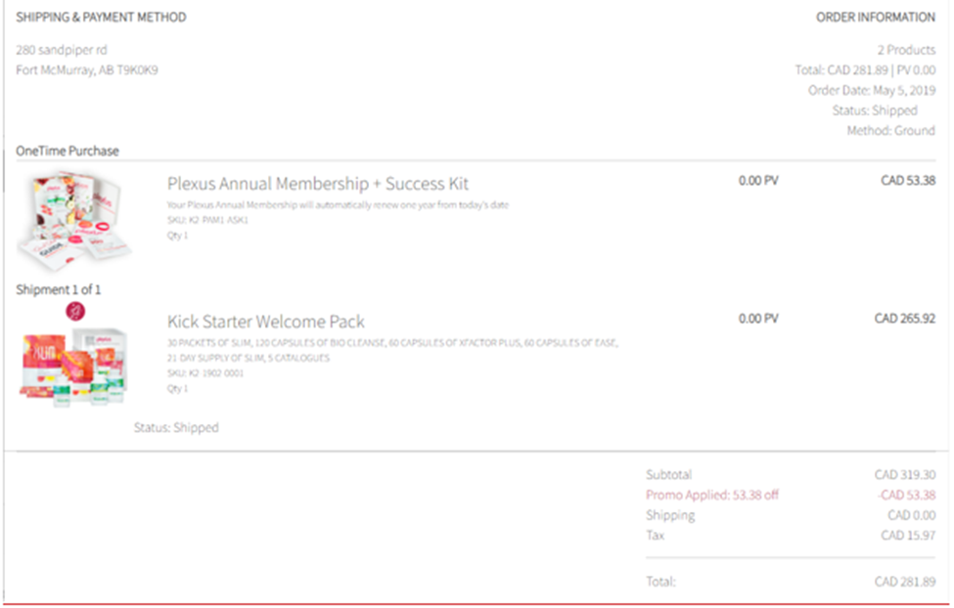This screenshot has width=954, height=608.
Task: Click the Status: Shipped text under Order Information
Action: [x=875, y=110]
